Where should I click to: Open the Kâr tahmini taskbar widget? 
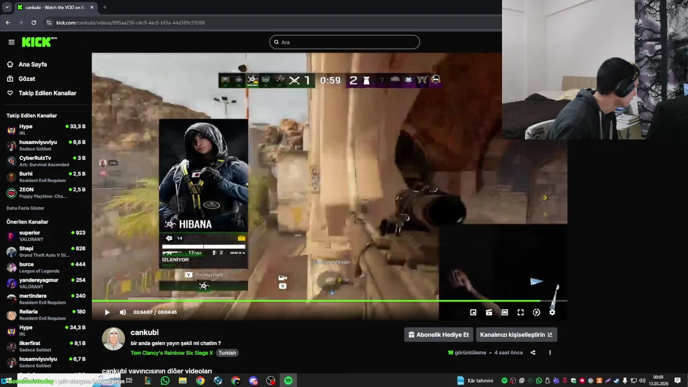click(475, 381)
